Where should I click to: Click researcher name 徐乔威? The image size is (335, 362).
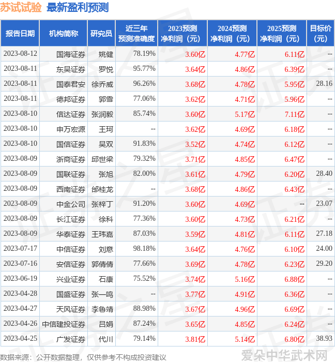pos(102,84)
